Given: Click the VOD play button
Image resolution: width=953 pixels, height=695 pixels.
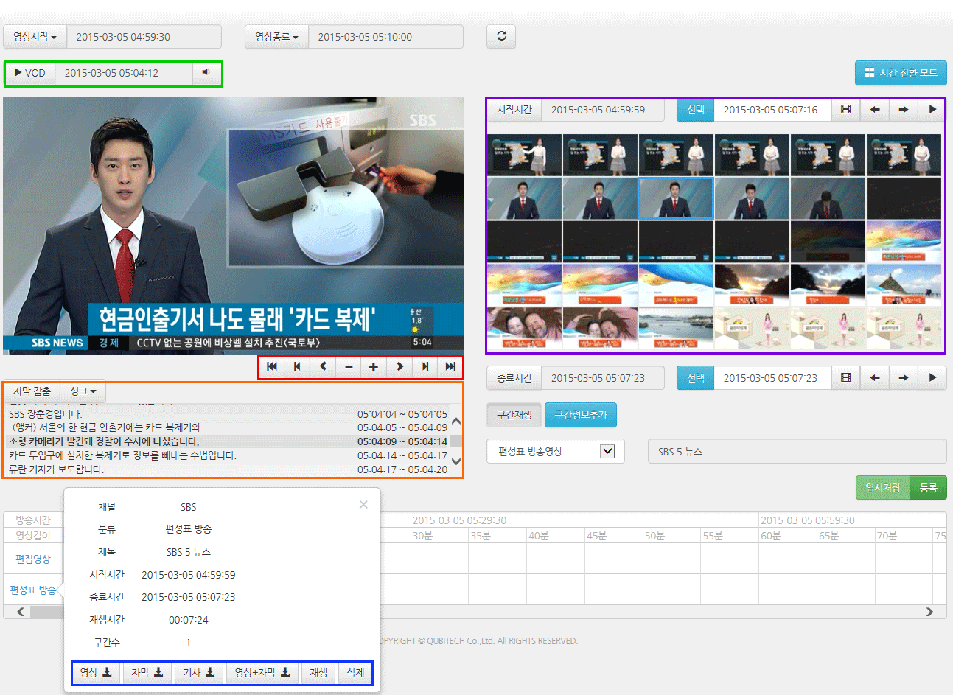Looking at the screenshot, I should pos(30,72).
